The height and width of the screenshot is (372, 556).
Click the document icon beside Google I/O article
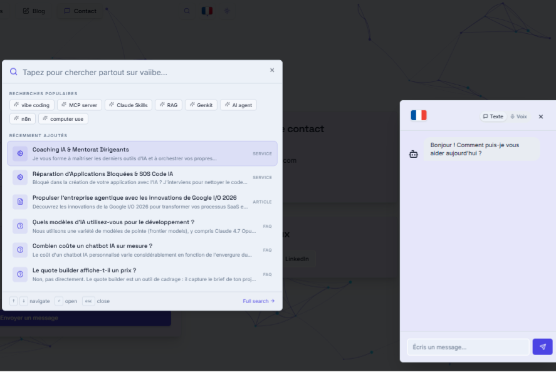pos(20,202)
